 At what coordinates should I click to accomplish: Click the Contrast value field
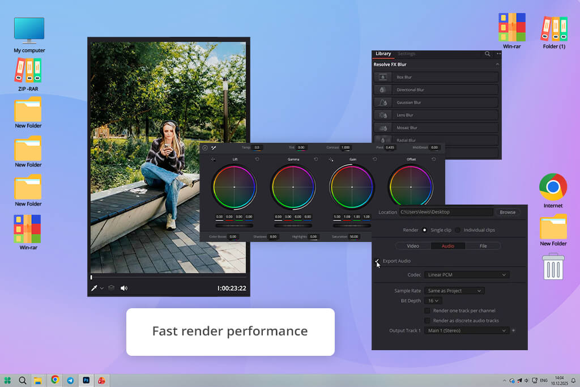[346, 147]
